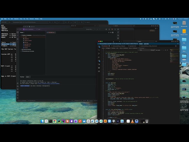Click the VS Code minimap to jump in file
Image resolution: width=189 pixels, height=142 pixels.
tap(174, 56)
